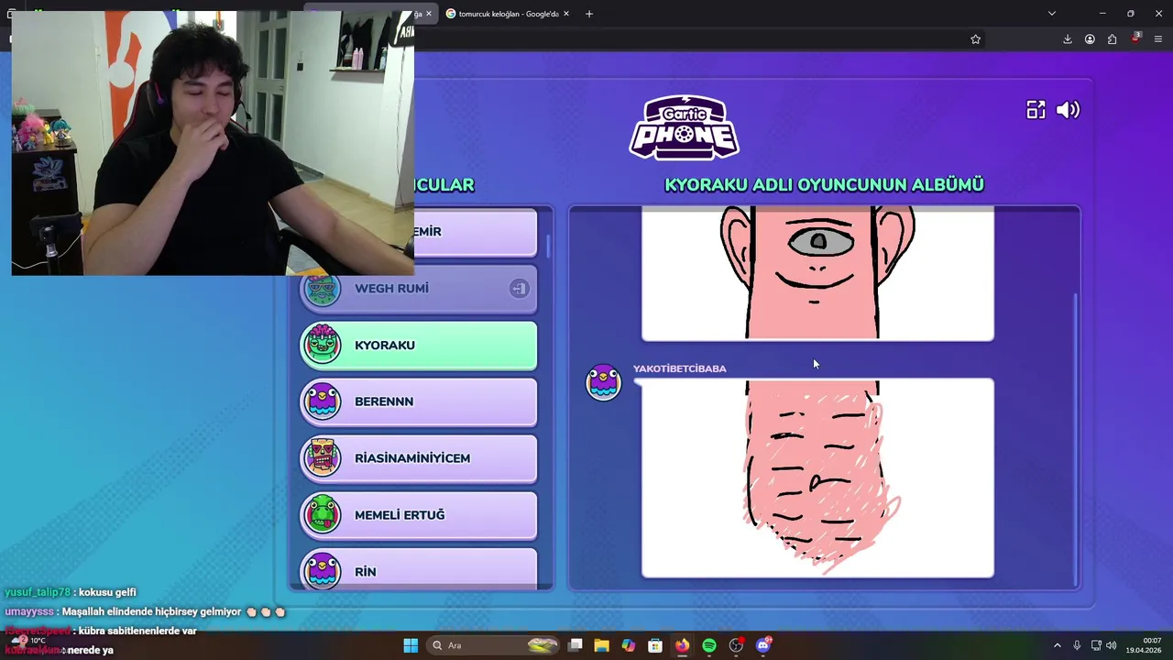Open the network icon in system tray
This screenshot has width=1173, height=660.
click(1095, 645)
